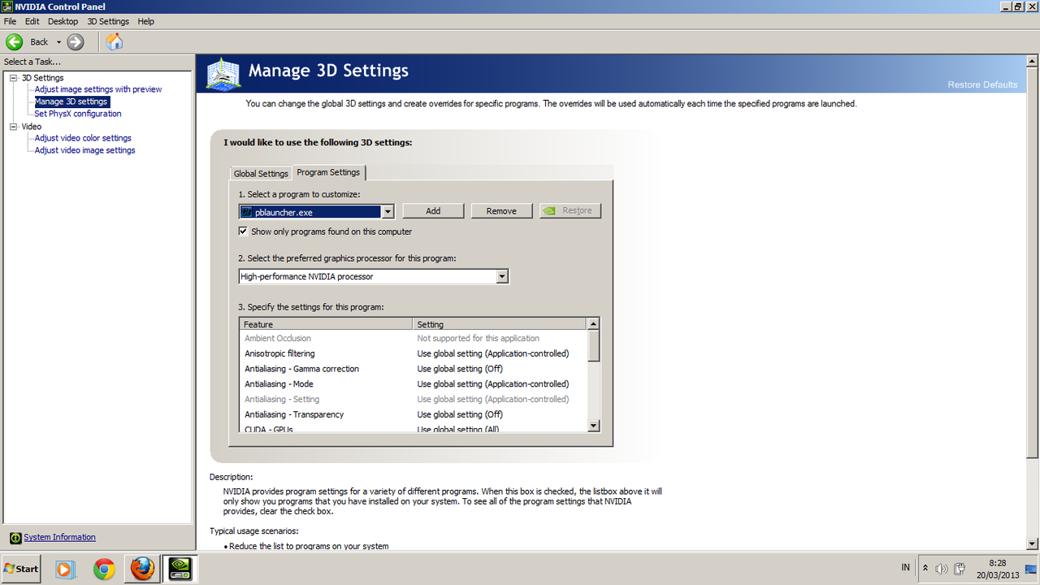This screenshot has height=585, width=1040.
Task: Select Antialiasing - Transparency feature
Action: tap(294, 414)
